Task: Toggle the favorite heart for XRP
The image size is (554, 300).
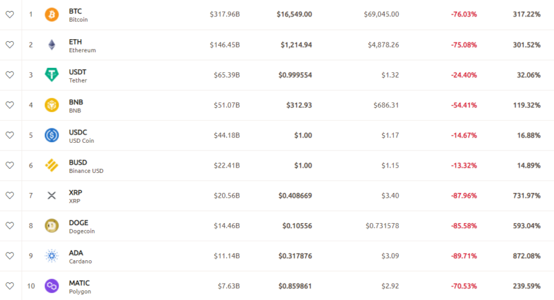Action: [x=10, y=196]
